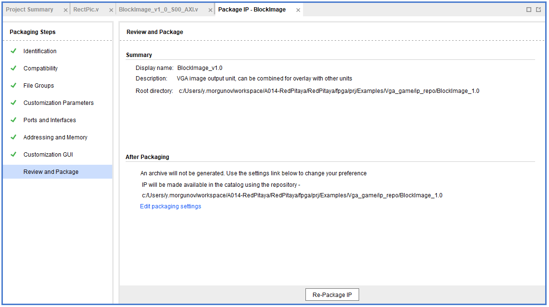Open the Customization GUI step
This screenshot has width=549, height=307.
point(48,155)
